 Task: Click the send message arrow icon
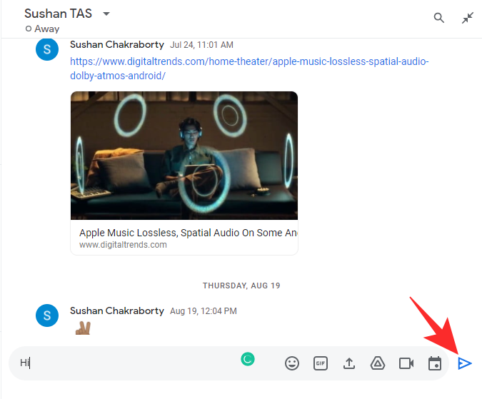coord(464,363)
